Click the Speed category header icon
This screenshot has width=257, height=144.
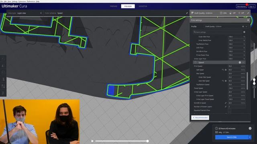[x=195, y=62]
